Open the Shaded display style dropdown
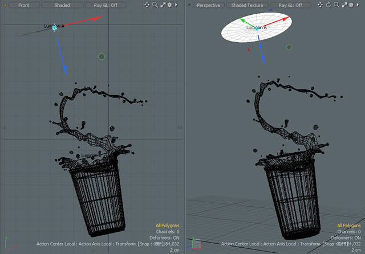This screenshot has height=254, width=365. 62,5
